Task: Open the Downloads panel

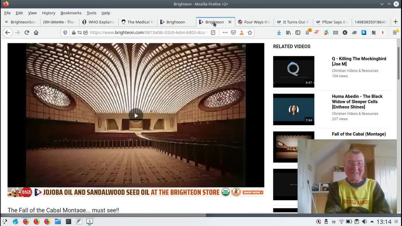Action: coord(279,33)
